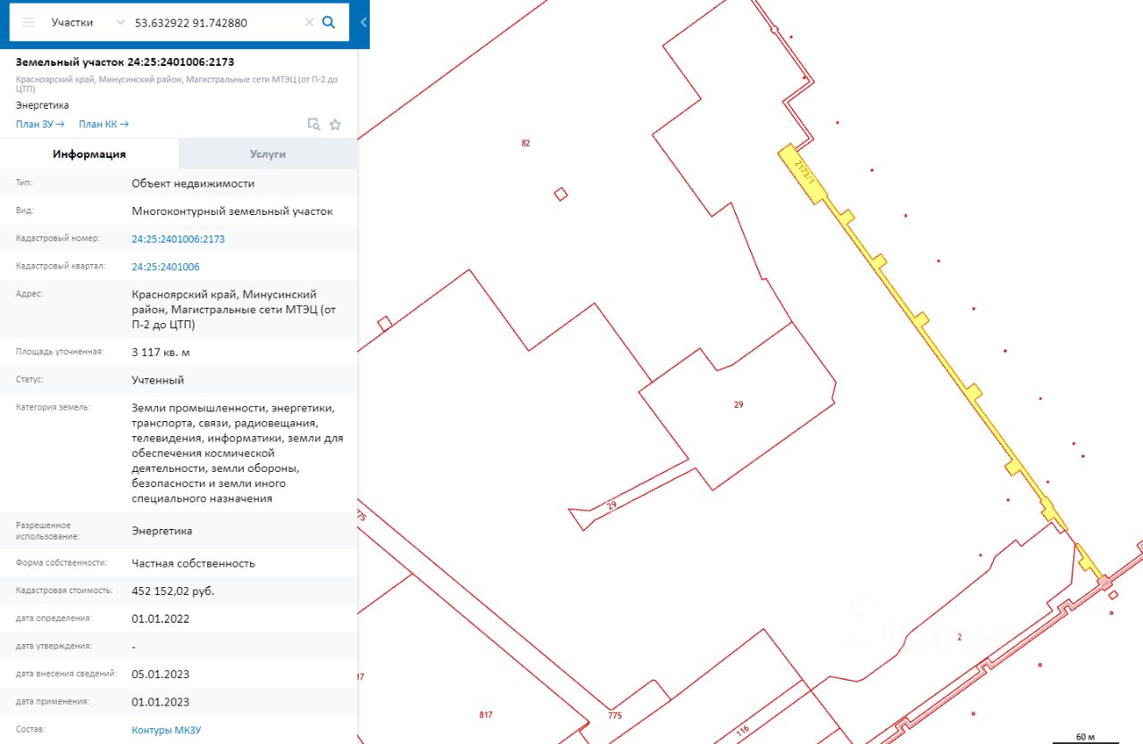Click the coordinates search input field
The width and height of the screenshot is (1143, 744).
(216, 22)
